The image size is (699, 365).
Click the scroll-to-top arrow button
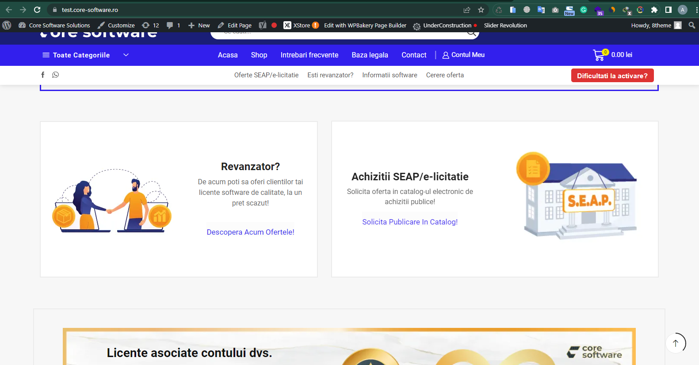tap(676, 343)
